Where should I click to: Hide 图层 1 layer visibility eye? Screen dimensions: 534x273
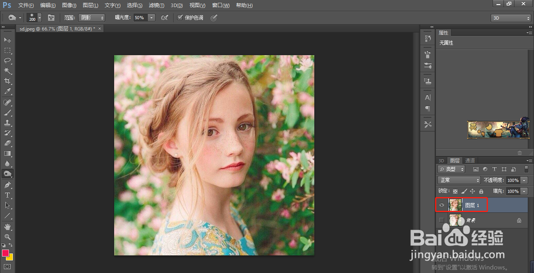click(442, 205)
